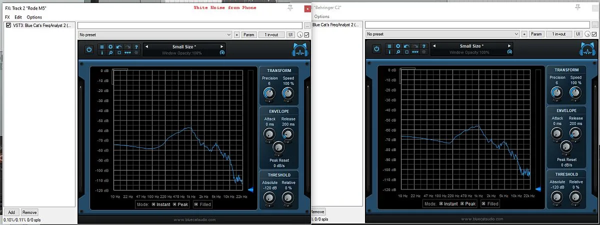Open No preset dropdown in Rode M5 window

click(x=155, y=35)
